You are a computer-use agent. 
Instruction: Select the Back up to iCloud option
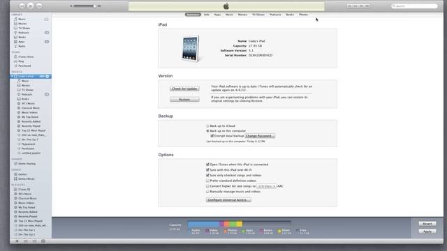pyautogui.click(x=208, y=125)
